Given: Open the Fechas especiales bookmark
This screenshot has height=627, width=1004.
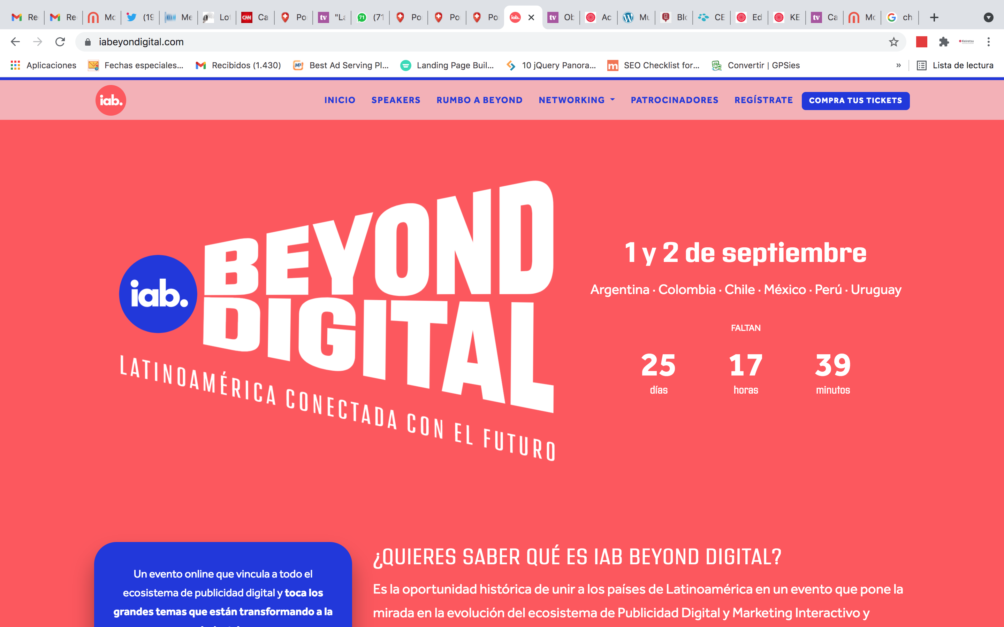Looking at the screenshot, I should pos(136,65).
